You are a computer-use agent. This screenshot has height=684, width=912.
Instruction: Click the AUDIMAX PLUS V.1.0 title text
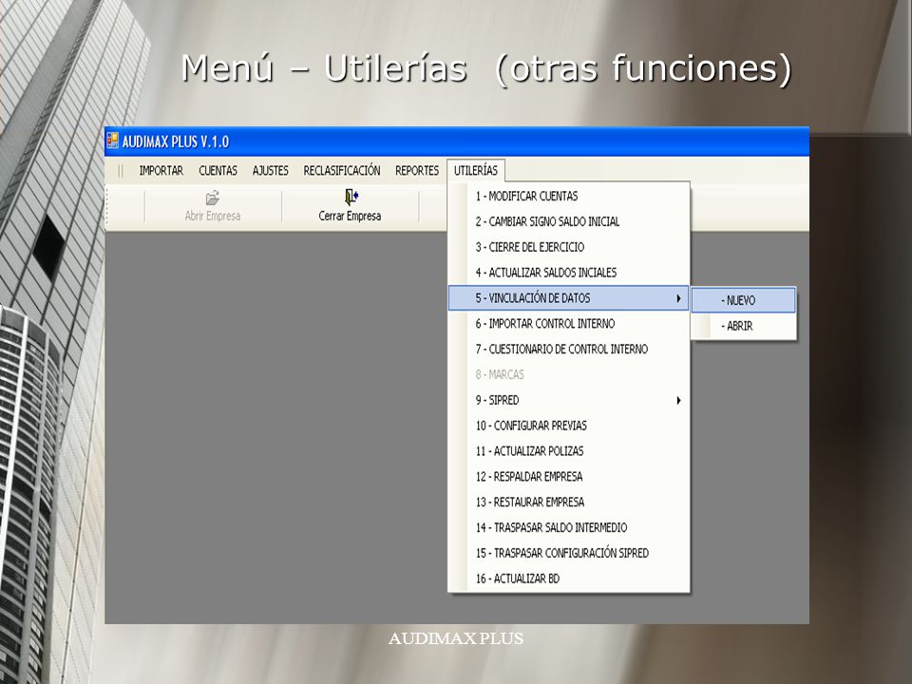click(176, 142)
